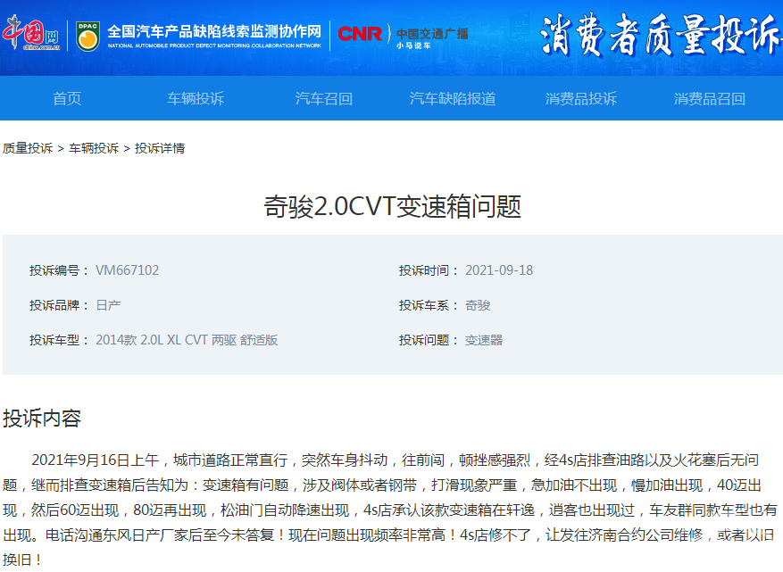Open the 首页 navigation tab
The image size is (783, 572).
click(67, 98)
